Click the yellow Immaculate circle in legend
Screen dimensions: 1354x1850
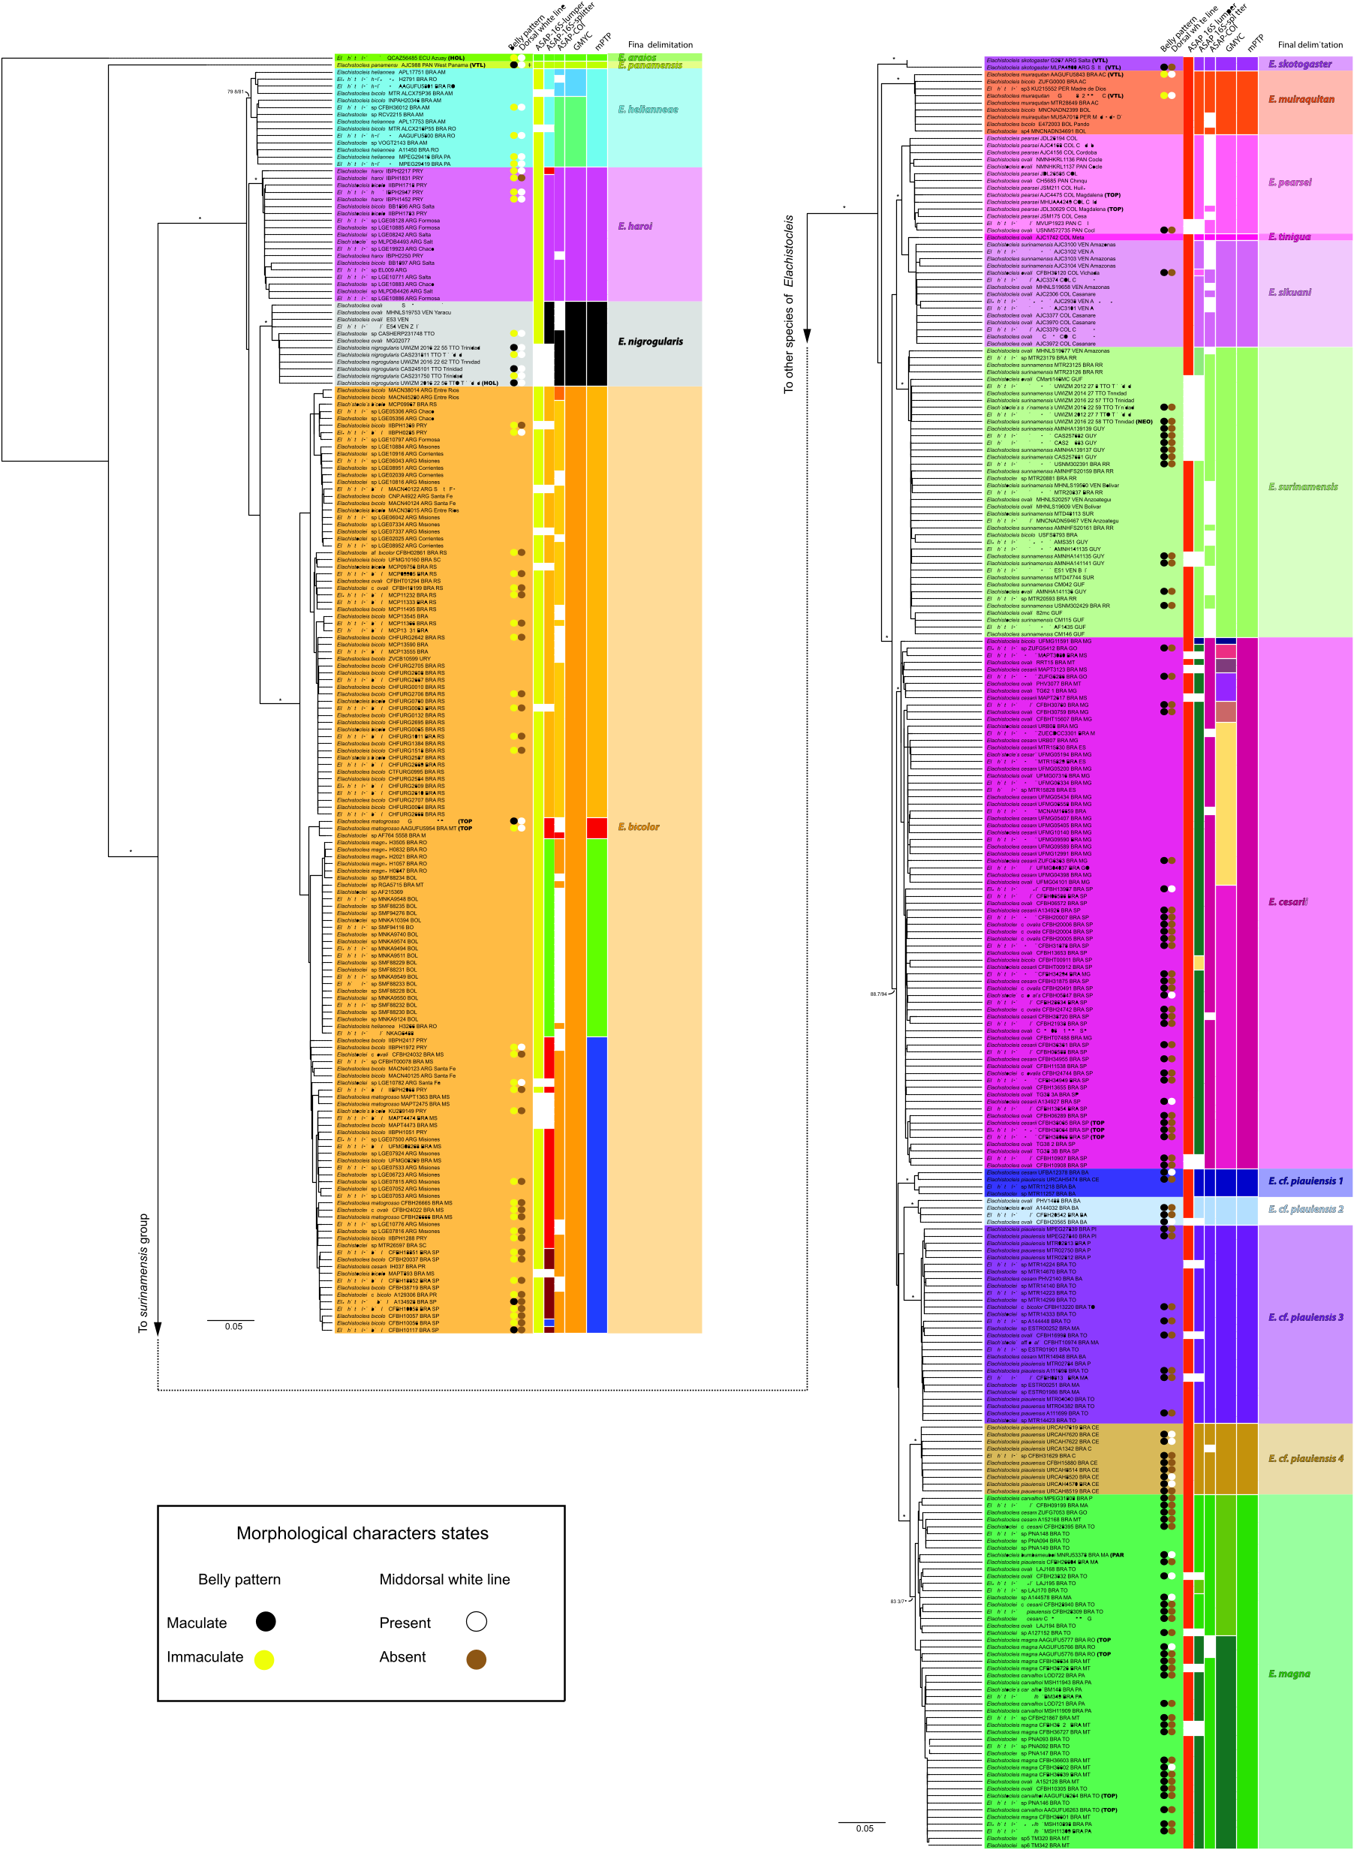click(x=264, y=1659)
